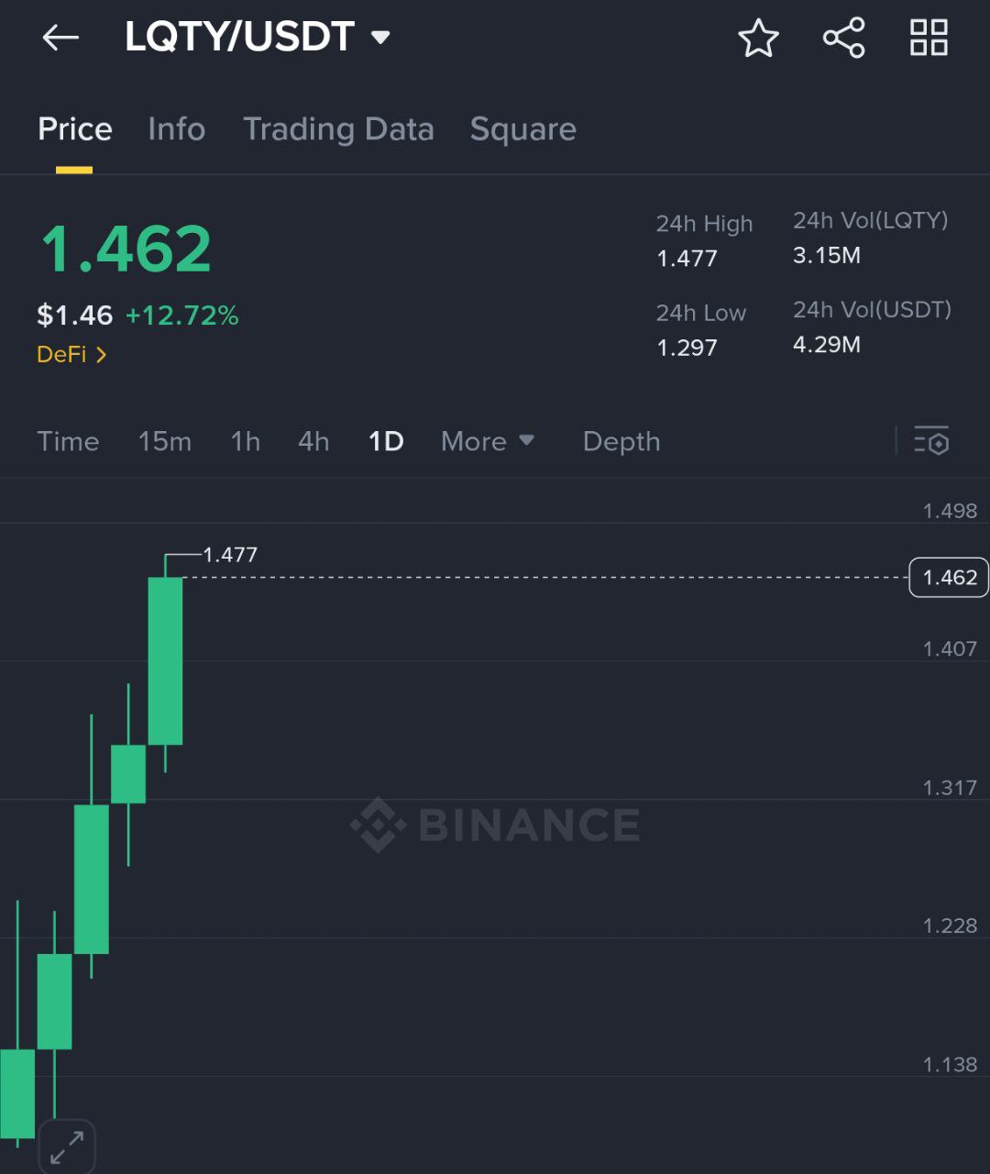Screen dimensions: 990x1174
Task: Tap the 1.138 axis price label
Action: pos(950,1065)
